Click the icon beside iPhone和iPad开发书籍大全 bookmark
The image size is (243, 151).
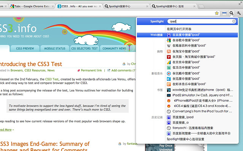click(169, 101)
